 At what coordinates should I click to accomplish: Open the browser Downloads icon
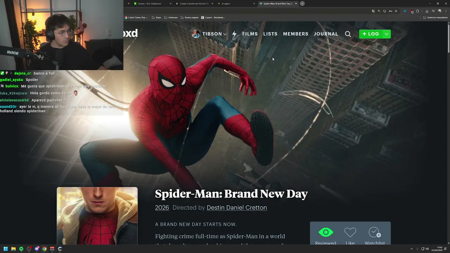click(x=427, y=11)
